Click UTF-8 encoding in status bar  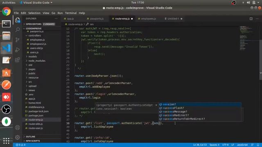(x=225, y=145)
